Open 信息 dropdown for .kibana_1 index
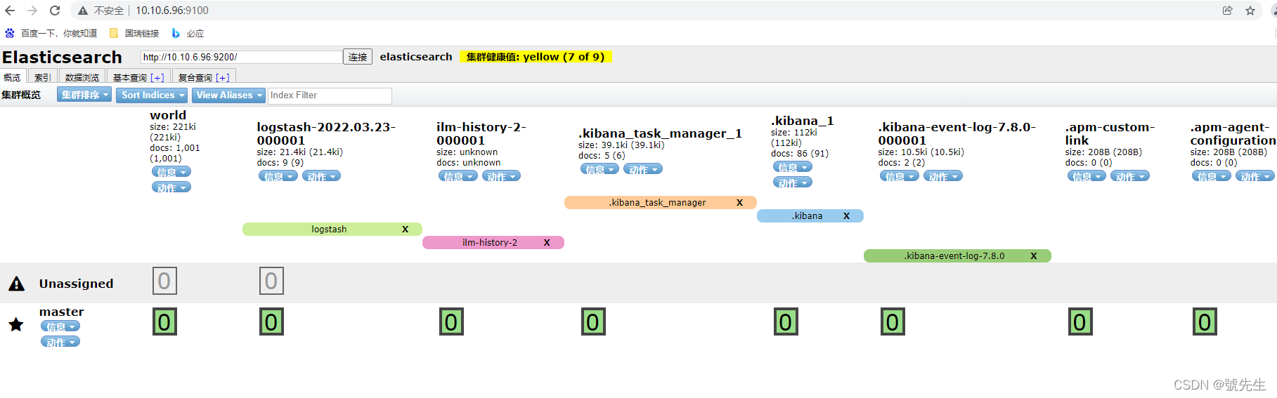1277x398 pixels. click(x=793, y=167)
